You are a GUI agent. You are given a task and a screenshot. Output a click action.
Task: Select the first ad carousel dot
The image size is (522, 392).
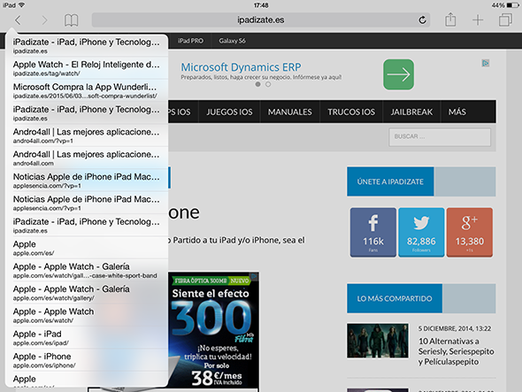point(257,84)
